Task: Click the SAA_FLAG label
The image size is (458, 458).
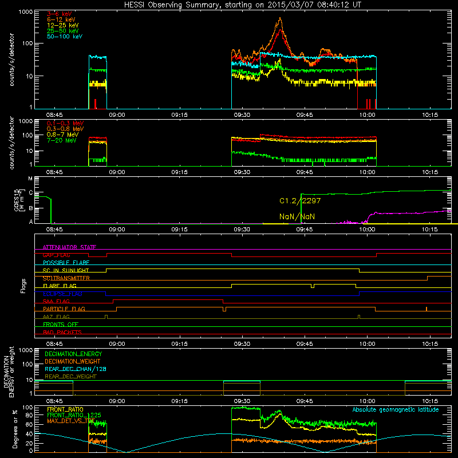Action: [56, 301]
